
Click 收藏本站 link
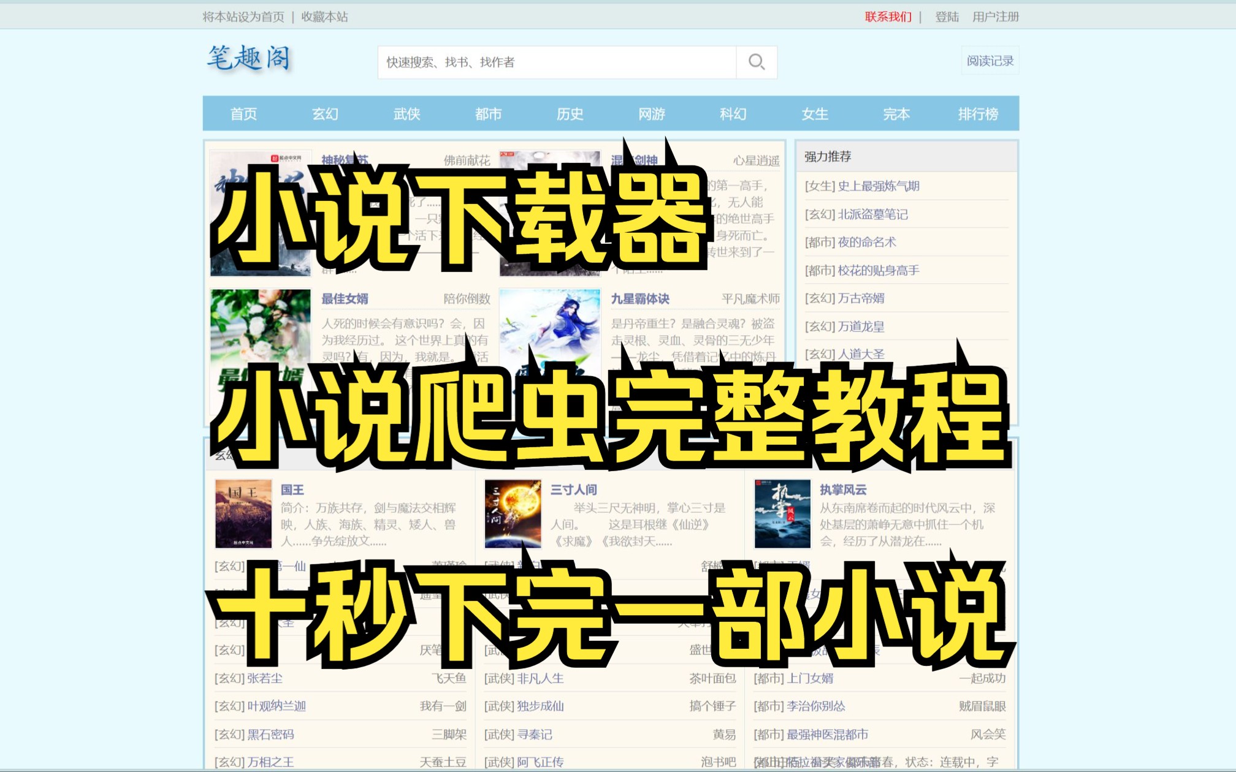[x=324, y=17]
